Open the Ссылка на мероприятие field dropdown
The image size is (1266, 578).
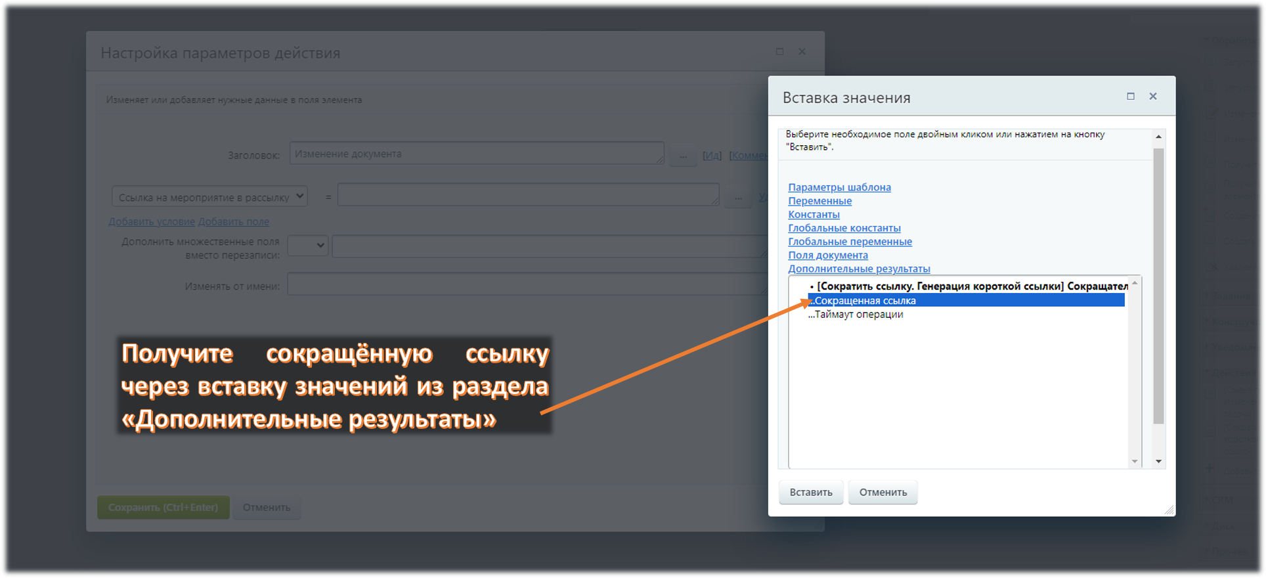tap(209, 196)
